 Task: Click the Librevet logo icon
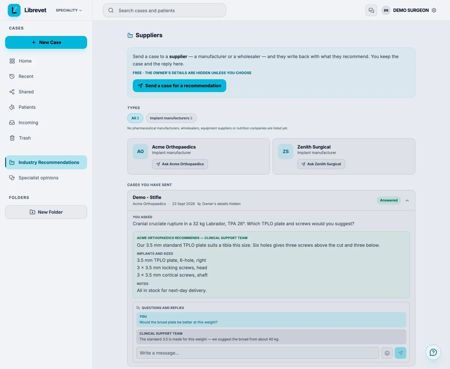pos(14,10)
